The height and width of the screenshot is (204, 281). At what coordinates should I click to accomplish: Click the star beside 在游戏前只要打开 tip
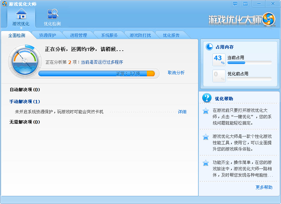(206, 111)
